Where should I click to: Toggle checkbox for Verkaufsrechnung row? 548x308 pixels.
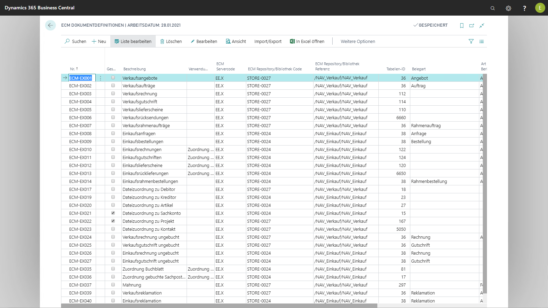(113, 93)
